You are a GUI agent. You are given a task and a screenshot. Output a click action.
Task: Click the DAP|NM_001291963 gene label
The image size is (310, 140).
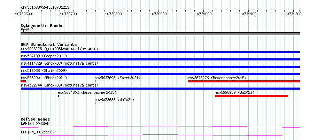[38, 132]
